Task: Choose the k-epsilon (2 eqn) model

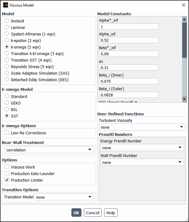Action: [x=7, y=40]
